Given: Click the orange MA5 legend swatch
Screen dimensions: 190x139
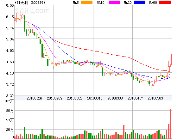Looking at the screenshot, I should [87, 2].
